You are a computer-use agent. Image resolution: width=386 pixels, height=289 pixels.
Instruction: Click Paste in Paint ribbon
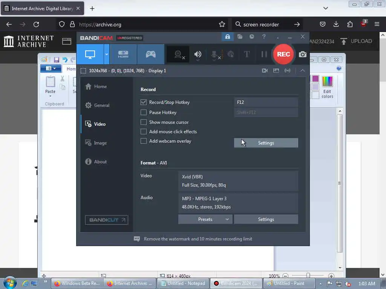(x=50, y=87)
